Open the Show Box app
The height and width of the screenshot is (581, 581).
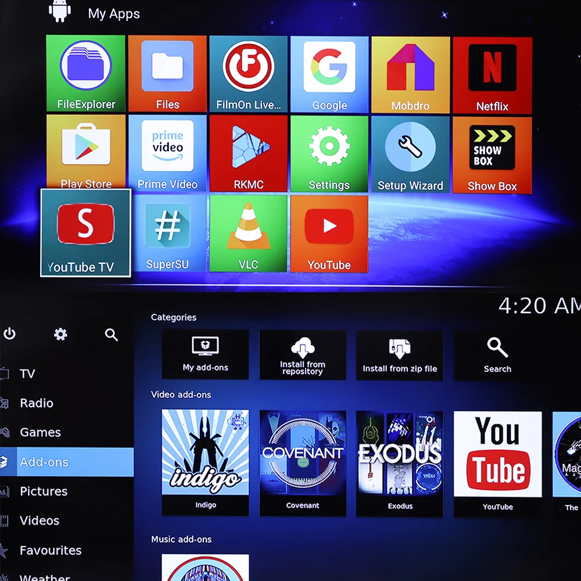point(492,155)
